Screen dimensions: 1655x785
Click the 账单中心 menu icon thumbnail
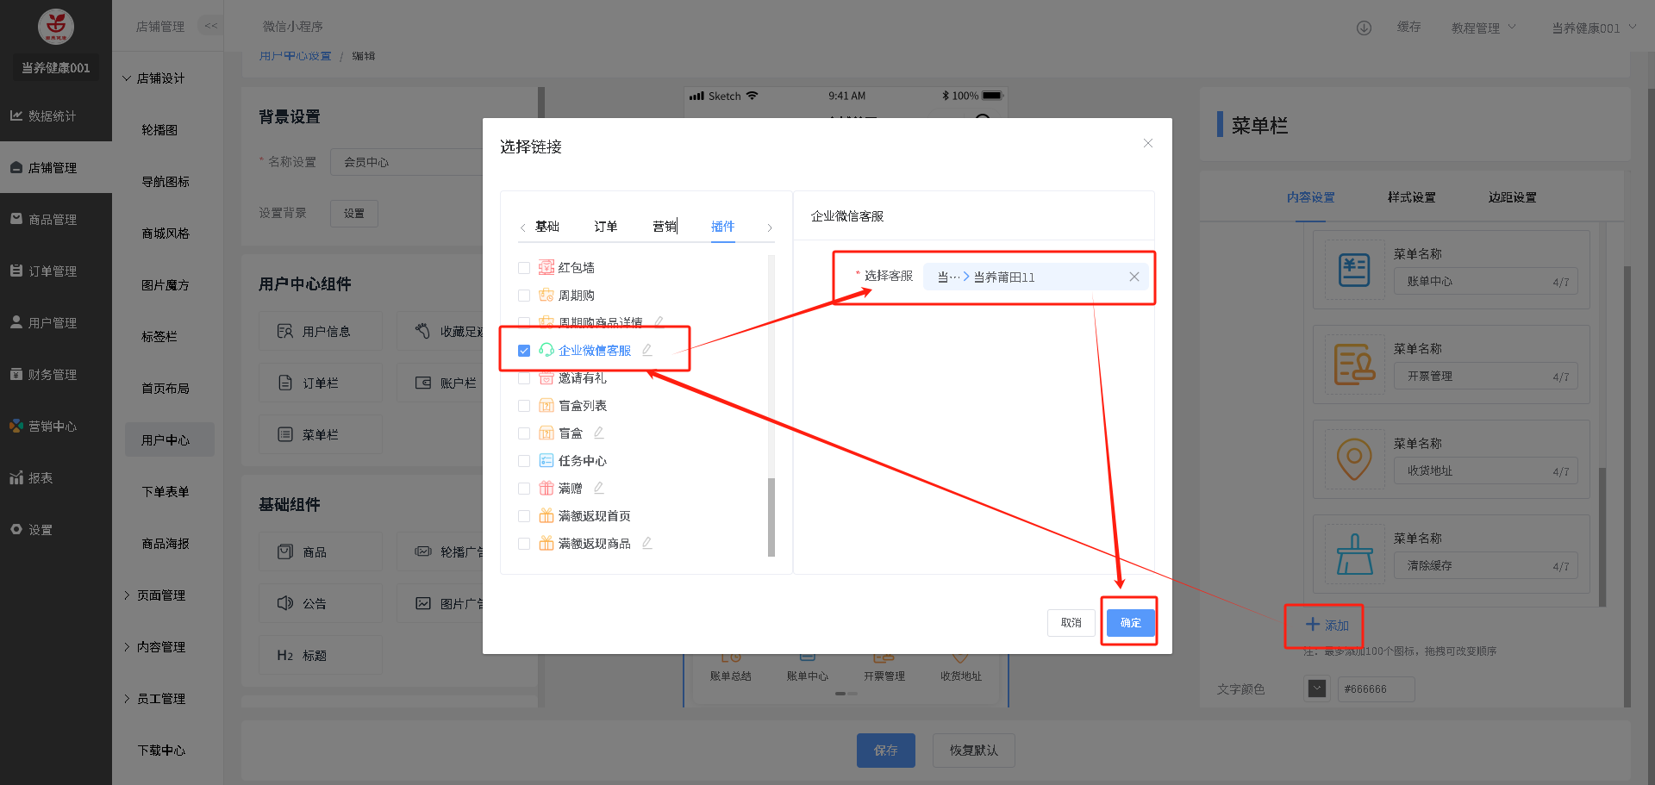coord(1353,271)
